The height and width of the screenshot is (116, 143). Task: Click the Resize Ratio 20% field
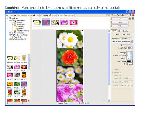pyautogui.click(x=129, y=48)
